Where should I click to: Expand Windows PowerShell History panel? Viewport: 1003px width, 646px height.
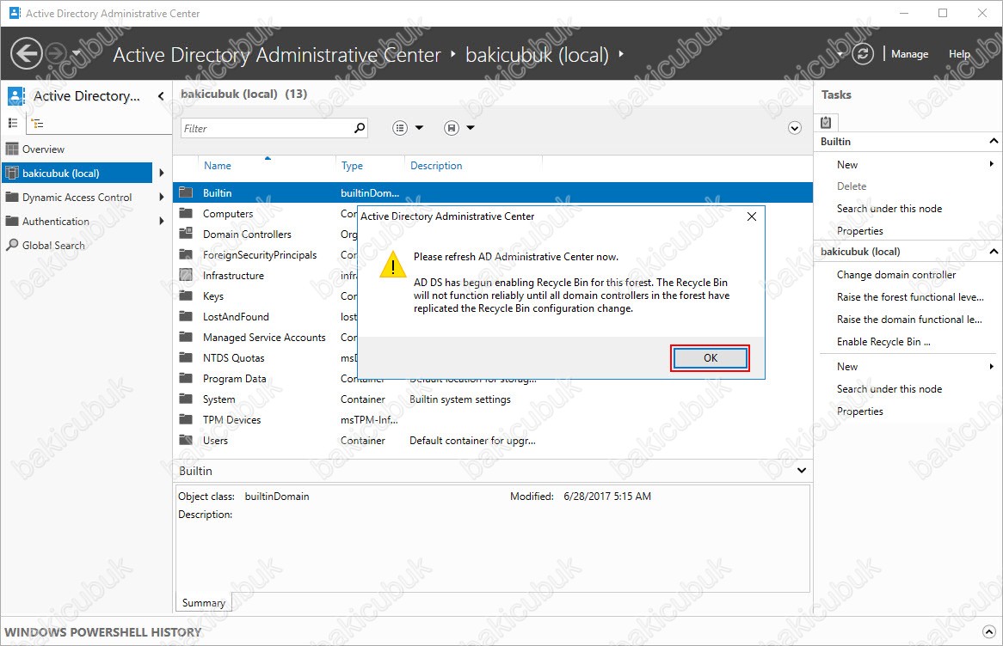(x=988, y=632)
